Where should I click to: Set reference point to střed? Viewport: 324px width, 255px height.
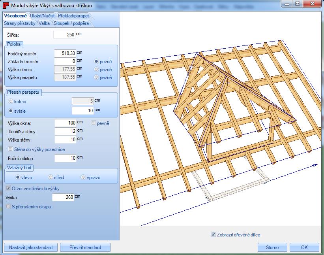(x=51, y=177)
